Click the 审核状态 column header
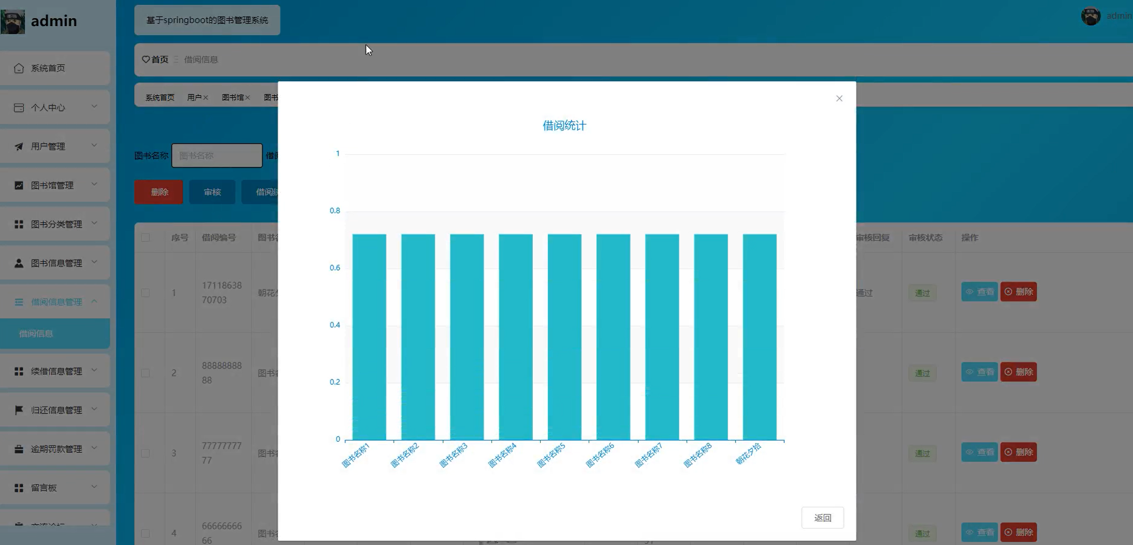The height and width of the screenshot is (545, 1133). click(925, 237)
